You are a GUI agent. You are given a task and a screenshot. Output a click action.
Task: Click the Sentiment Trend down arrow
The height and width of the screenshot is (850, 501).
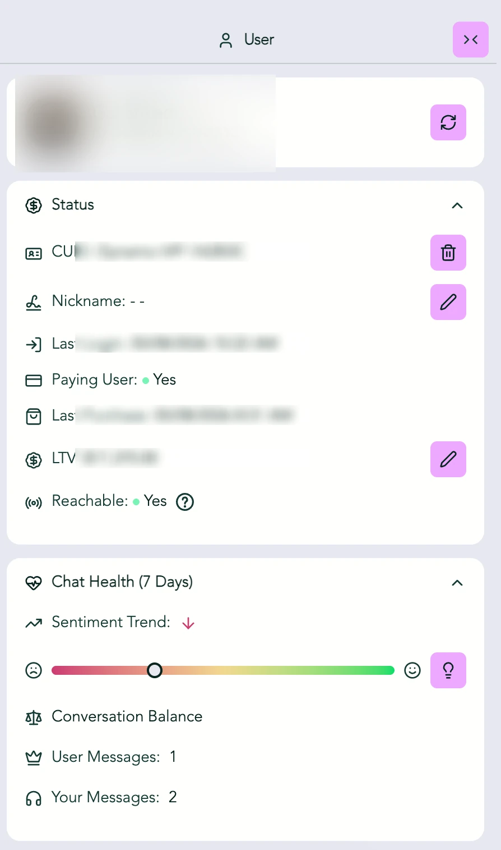pos(188,623)
